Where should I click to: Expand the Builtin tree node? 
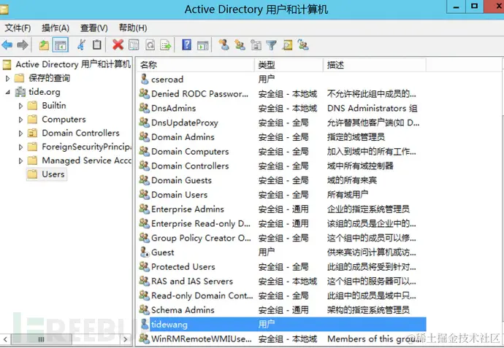[x=21, y=106]
